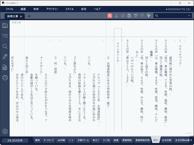Click the PDF export sidebar icon
The width and height of the screenshot is (194, 145).
pyautogui.click(x=5, y=67)
